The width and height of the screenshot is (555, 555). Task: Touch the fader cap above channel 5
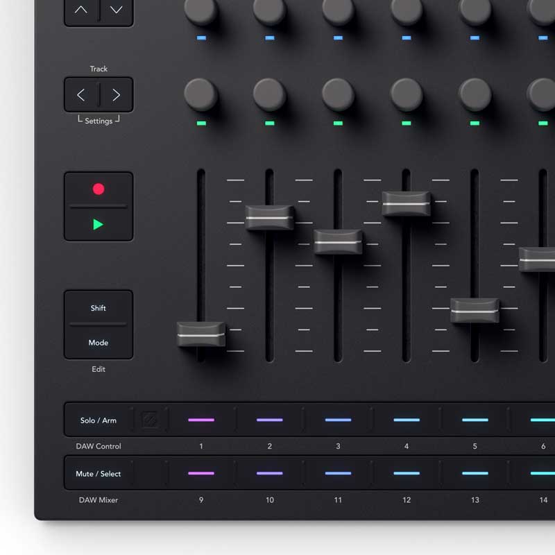click(x=475, y=310)
